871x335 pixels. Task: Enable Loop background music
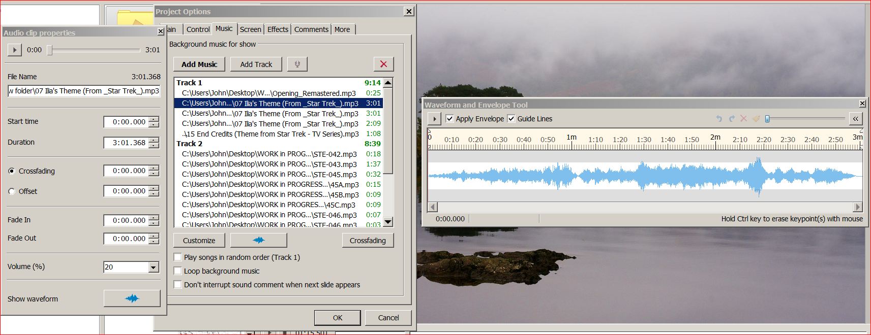178,271
